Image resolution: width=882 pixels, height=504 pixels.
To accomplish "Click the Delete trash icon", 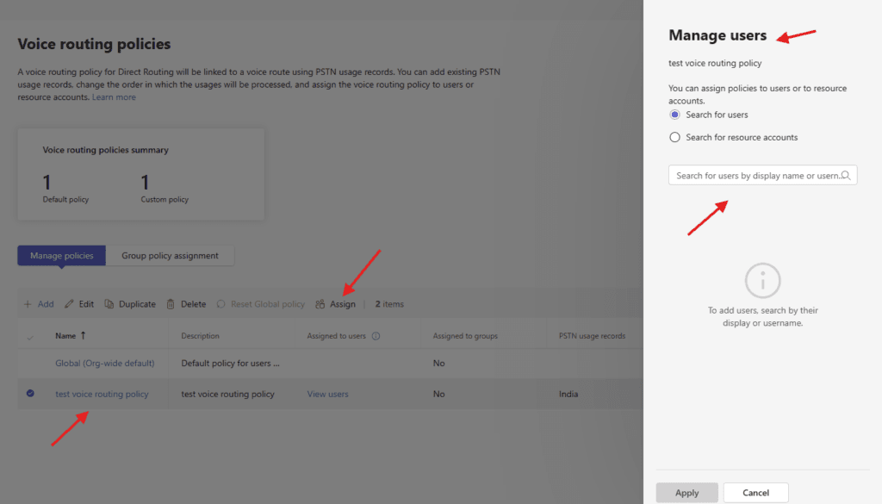I will pyautogui.click(x=171, y=304).
